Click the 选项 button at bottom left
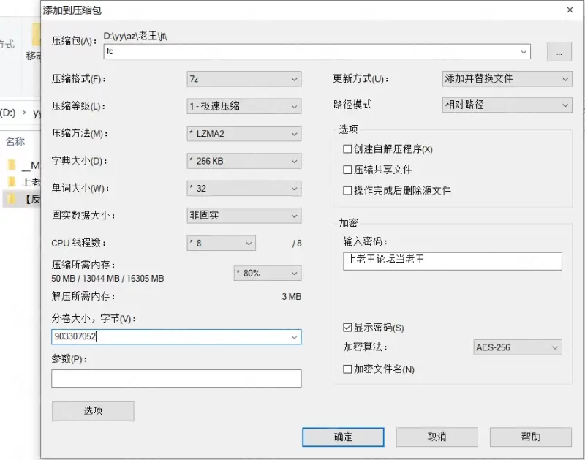 (93, 411)
